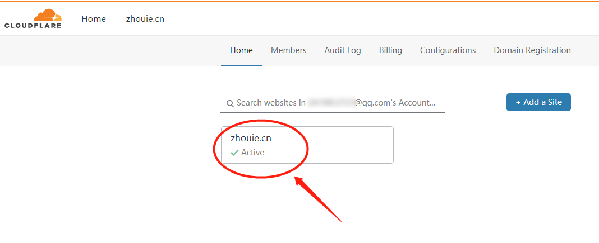Open the Audit Log tab
The width and height of the screenshot is (599, 243).
click(x=343, y=50)
